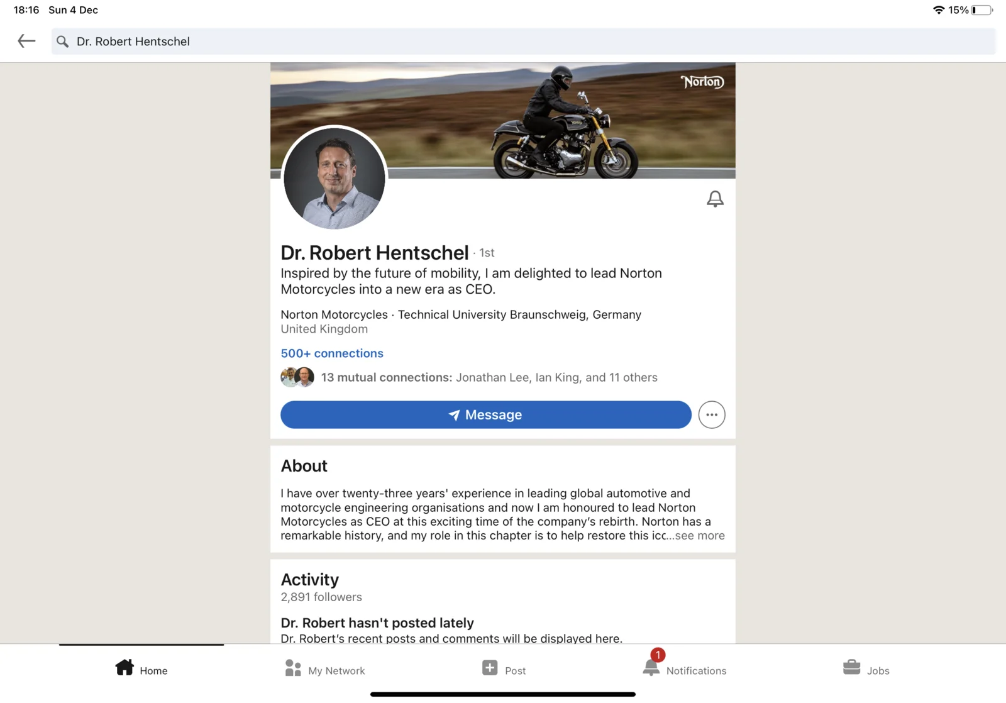Tap the search magnifier icon

click(62, 42)
